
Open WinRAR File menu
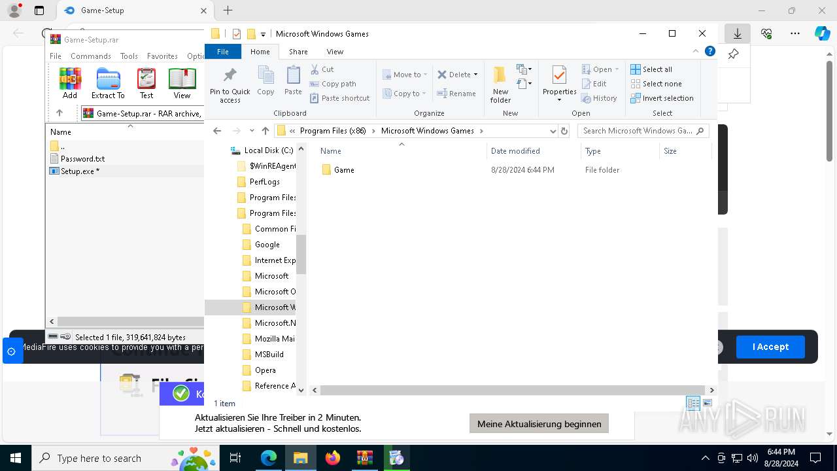pos(56,56)
